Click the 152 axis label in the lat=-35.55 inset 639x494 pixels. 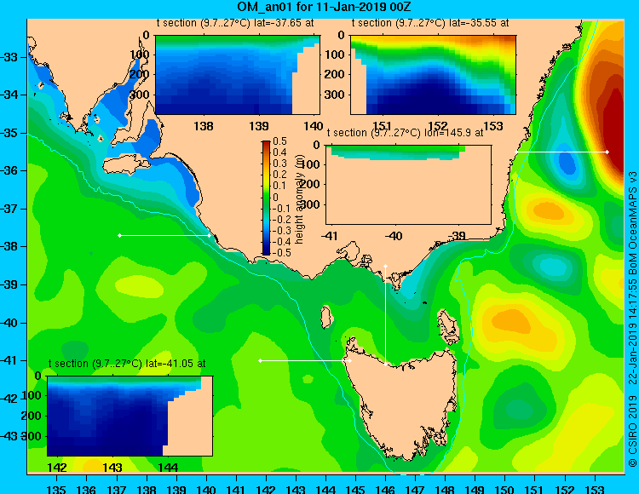[438, 126]
